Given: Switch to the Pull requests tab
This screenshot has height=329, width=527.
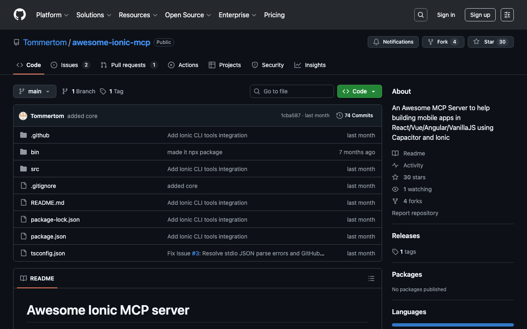Looking at the screenshot, I should pyautogui.click(x=128, y=65).
